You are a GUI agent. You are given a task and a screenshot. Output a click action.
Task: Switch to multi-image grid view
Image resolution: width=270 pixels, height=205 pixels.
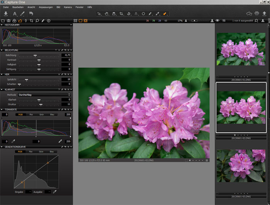pos(75,20)
